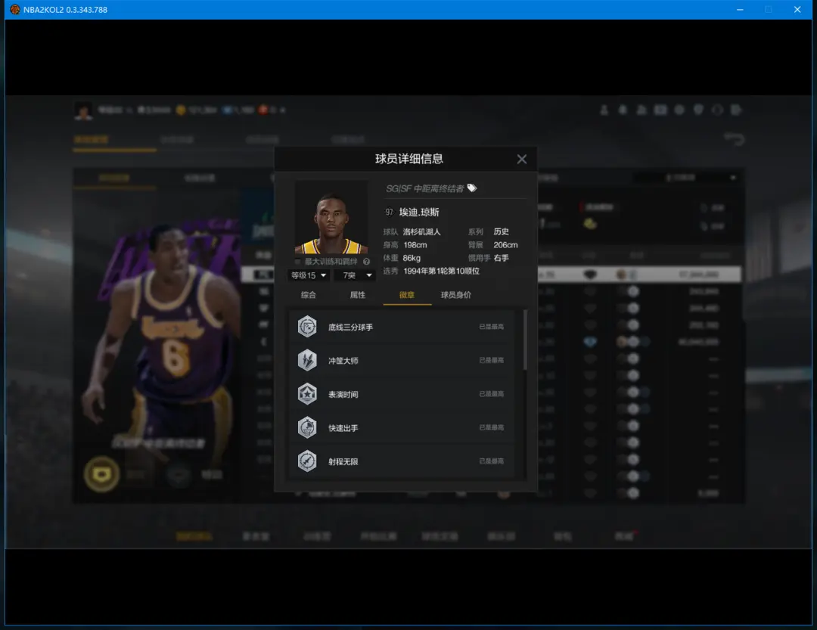
Task: Click the draft text 1994年第1轮第10顺位
Action: tap(441, 271)
